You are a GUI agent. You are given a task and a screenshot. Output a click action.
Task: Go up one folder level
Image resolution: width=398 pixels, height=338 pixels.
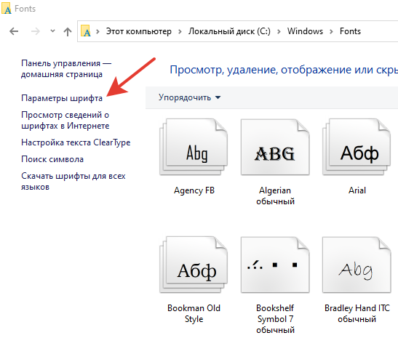pos(68,31)
